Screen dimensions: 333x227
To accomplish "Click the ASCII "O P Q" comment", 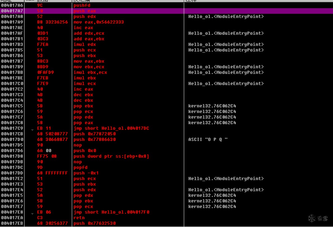I will (208, 139).
